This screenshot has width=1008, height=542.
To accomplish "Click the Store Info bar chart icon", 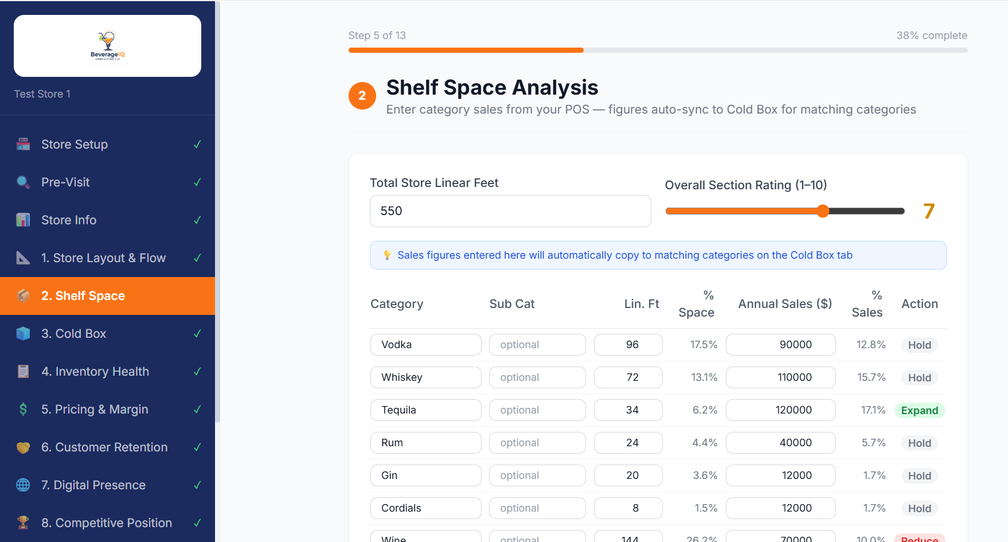I will tap(23, 220).
